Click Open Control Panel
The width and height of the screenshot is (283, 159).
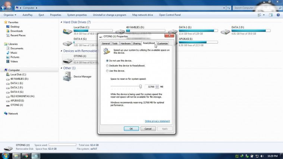pos(170,15)
